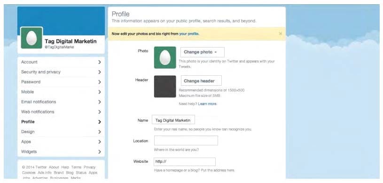The height and width of the screenshot is (183, 383).
Task: Click 'Where in the world are you?' hint
Action: click(176, 150)
